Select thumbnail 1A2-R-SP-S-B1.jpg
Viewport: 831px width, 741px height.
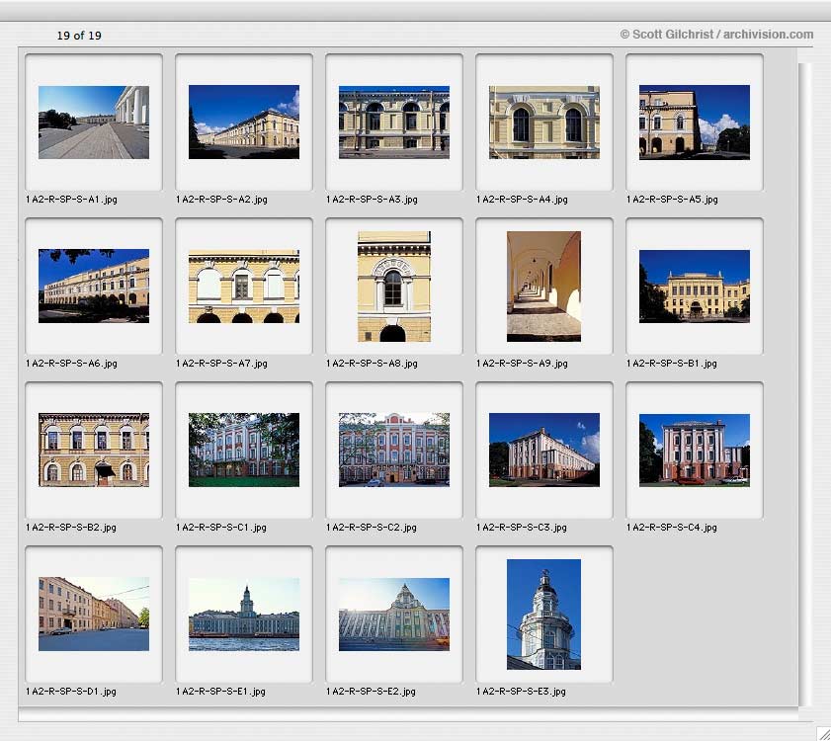click(695, 287)
